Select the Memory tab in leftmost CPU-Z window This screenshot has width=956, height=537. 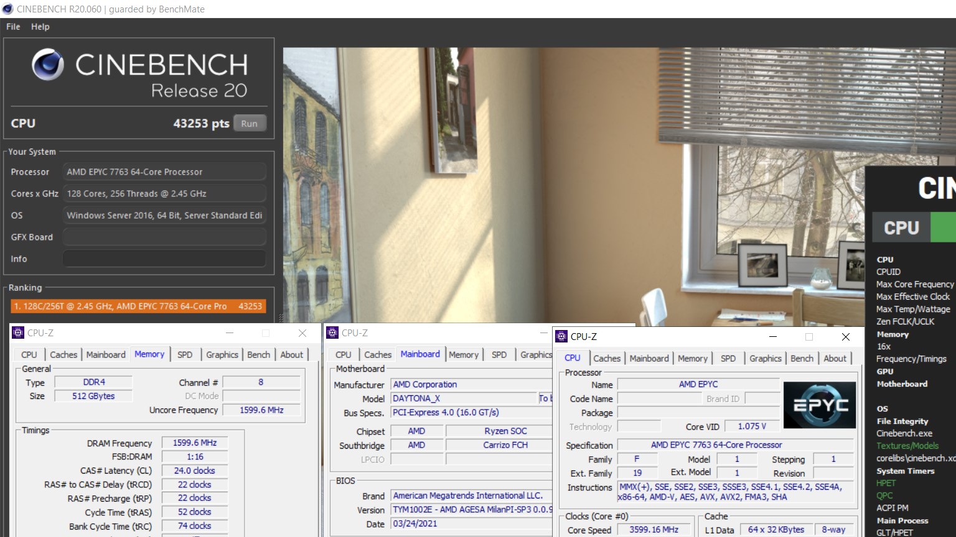click(149, 354)
